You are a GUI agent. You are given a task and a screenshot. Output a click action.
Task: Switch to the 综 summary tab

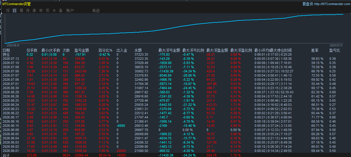[8, 10]
